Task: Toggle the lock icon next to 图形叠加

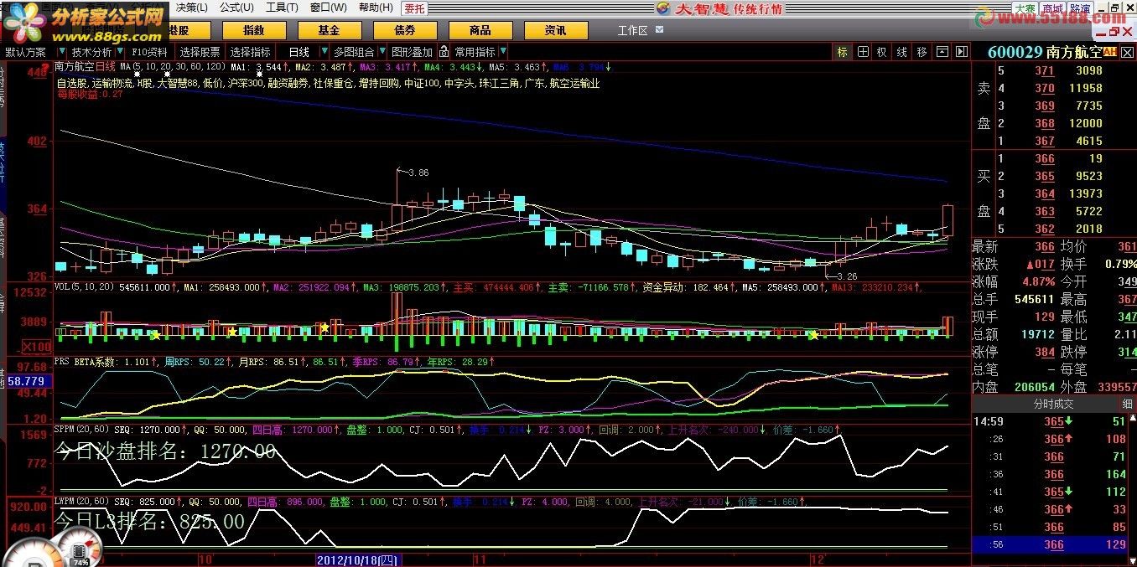Action: [444, 52]
